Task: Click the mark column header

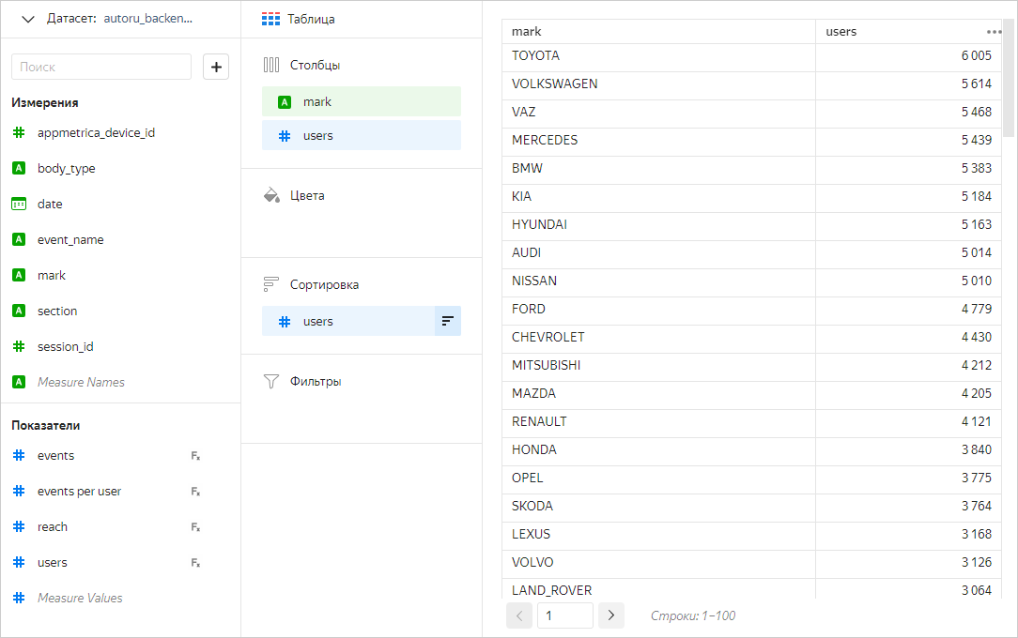Action: (657, 31)
